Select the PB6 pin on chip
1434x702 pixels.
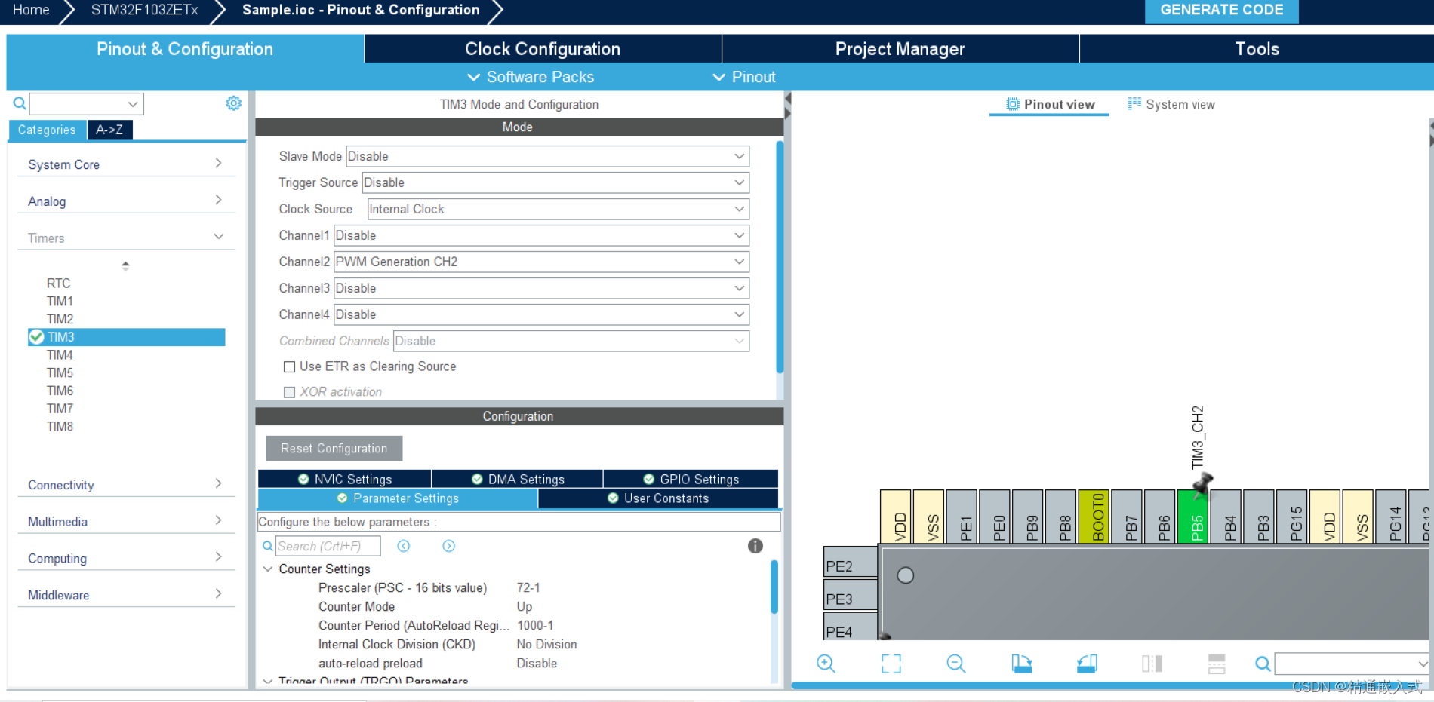click(x=1160, y=517)
